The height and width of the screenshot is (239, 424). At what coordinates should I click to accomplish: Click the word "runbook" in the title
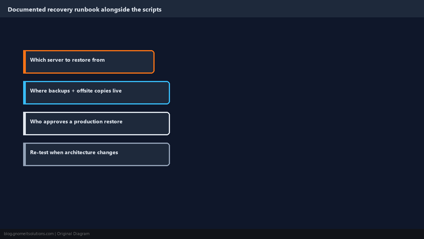coord(87,10)
